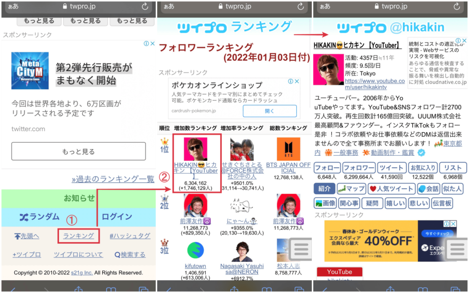Open the 会話 tab
469x293 pixels.
tap(428, 188)
